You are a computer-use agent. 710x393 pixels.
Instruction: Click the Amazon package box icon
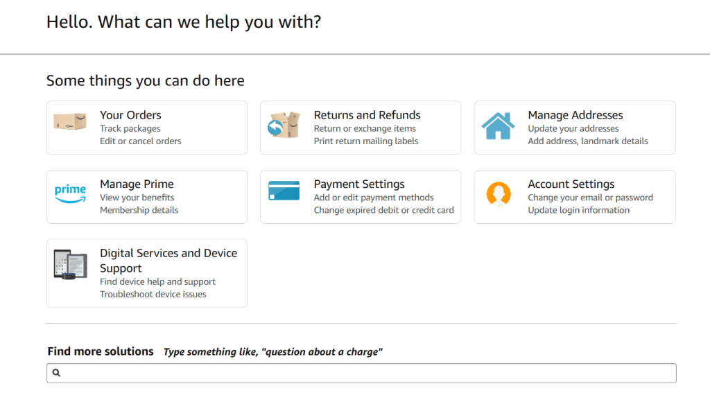(70, 122)
